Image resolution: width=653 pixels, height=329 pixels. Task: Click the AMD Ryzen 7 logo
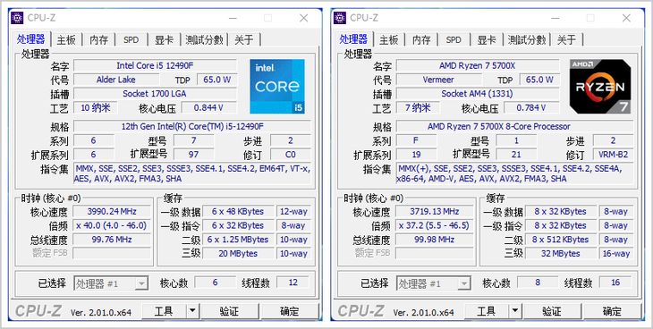point(600,86)
